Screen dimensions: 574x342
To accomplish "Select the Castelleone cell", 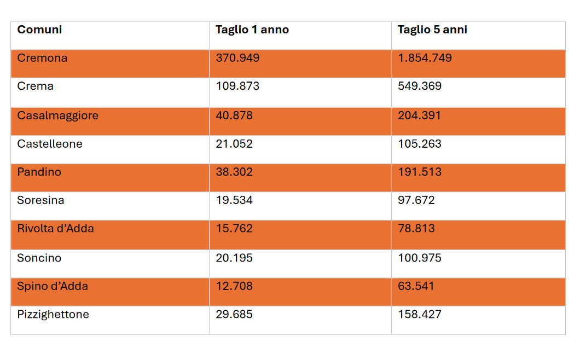I will pyautogui.click(x=50, y=144).
